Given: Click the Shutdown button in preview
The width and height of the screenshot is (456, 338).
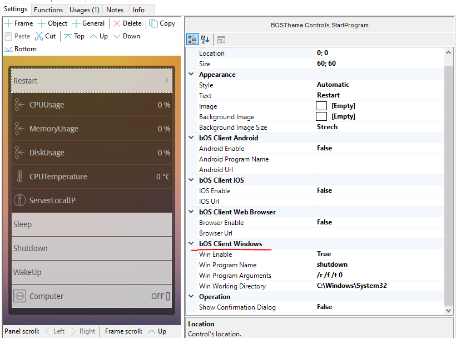Looking at the screenshot, I should pyautogui.click(x=92, y=248).
